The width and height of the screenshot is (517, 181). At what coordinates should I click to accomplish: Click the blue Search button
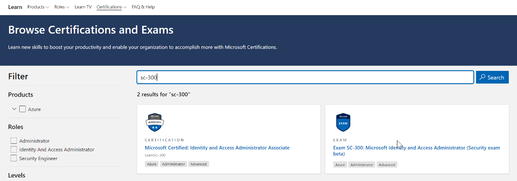(x=492, y=77)
